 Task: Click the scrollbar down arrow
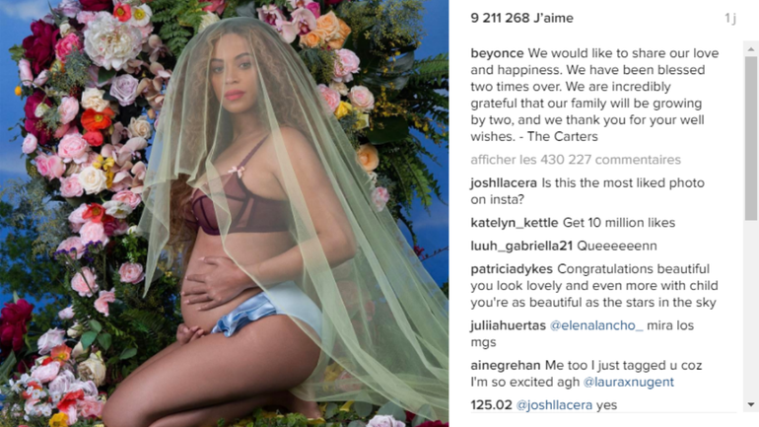751,404
